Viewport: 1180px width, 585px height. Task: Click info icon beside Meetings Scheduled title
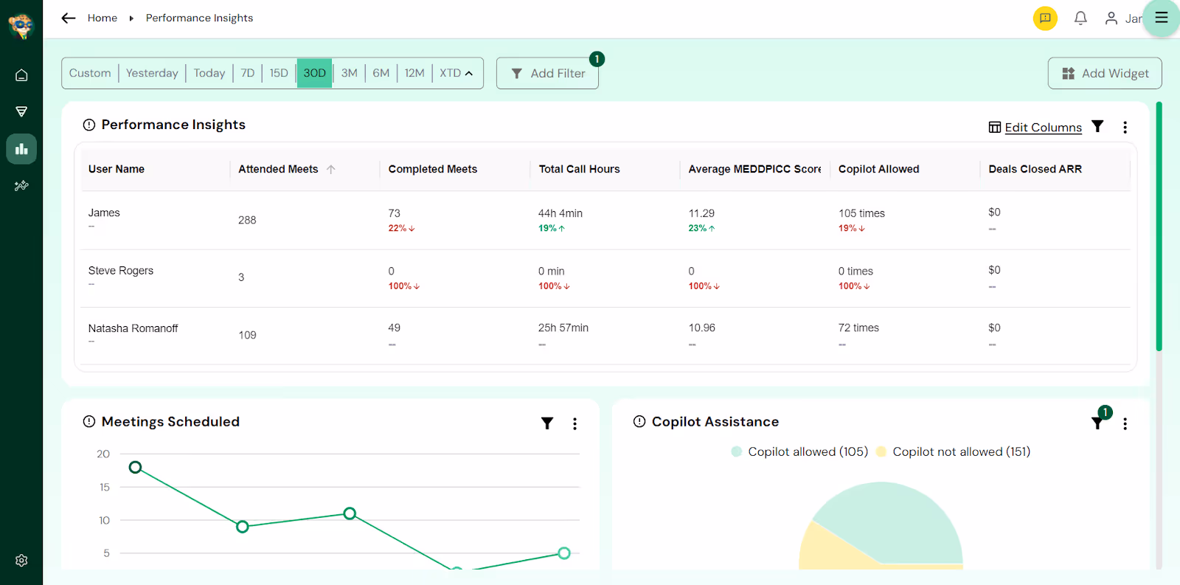(89, 421)
